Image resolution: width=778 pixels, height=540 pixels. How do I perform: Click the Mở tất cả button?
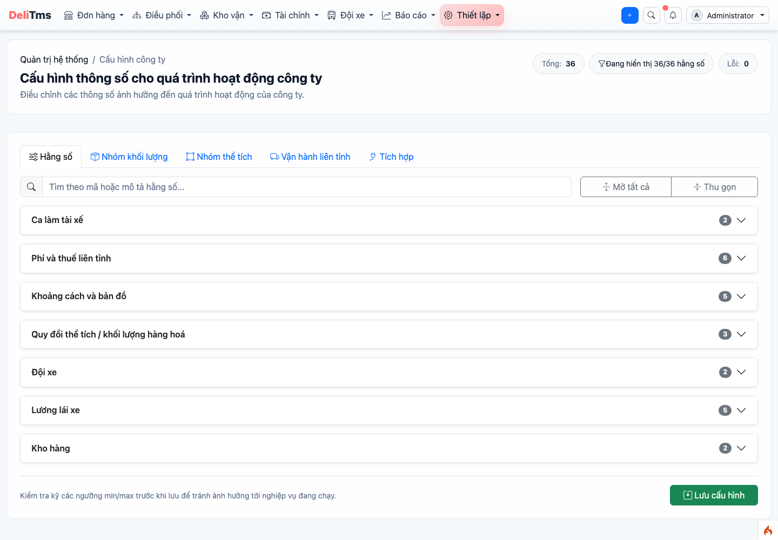pos(626,187)
